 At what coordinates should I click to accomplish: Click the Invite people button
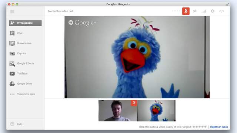click(x=25, y=23)
